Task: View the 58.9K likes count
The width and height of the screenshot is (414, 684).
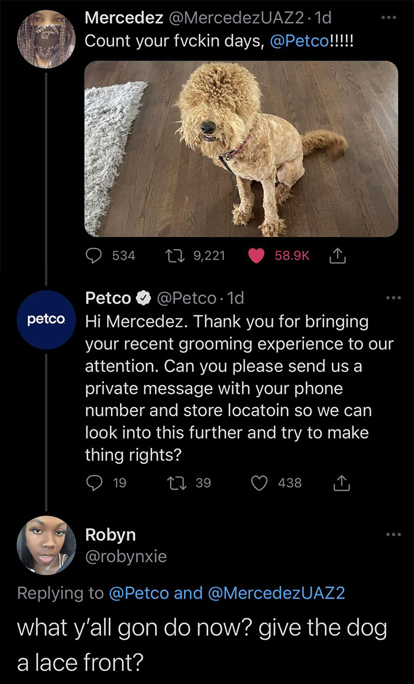Action: [293, 255]
